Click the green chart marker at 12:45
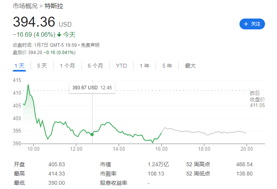The height and width of the screenshot is (189, 277). (92, 135)
